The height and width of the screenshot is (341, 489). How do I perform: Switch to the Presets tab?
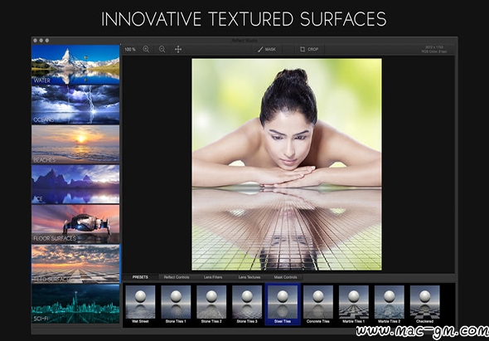click(x=140, y=277)
